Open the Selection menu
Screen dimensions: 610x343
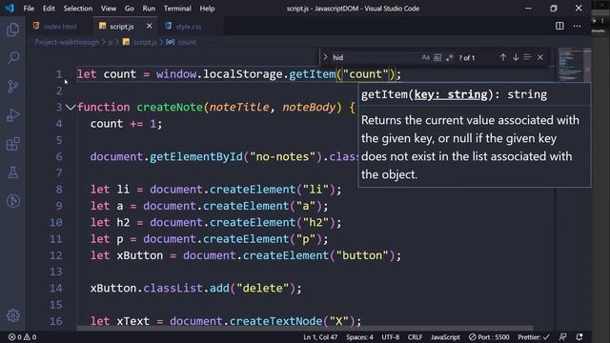tap(78, 9)
